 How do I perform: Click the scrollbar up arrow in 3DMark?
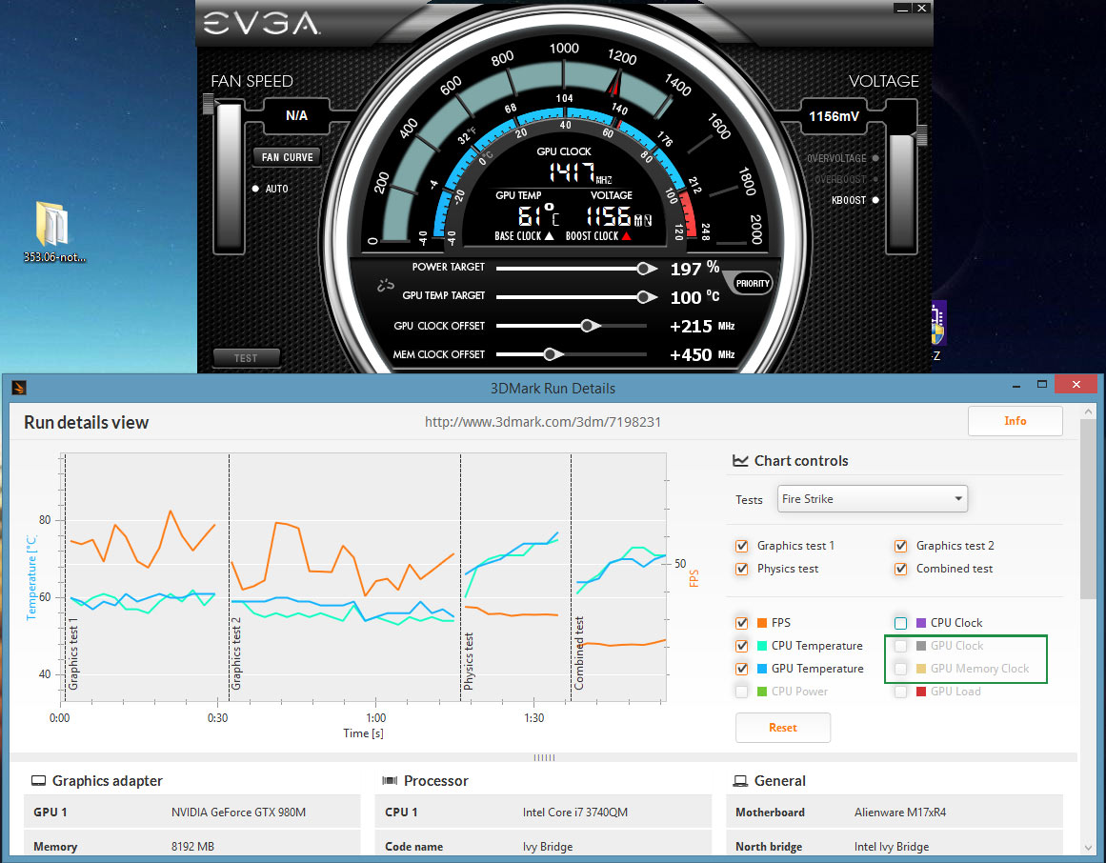click(1088, 411)
